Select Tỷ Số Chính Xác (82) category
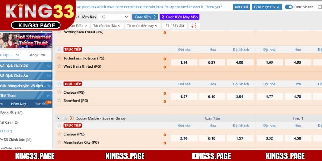This screenshot has width=322, height=161. (15, 140)
